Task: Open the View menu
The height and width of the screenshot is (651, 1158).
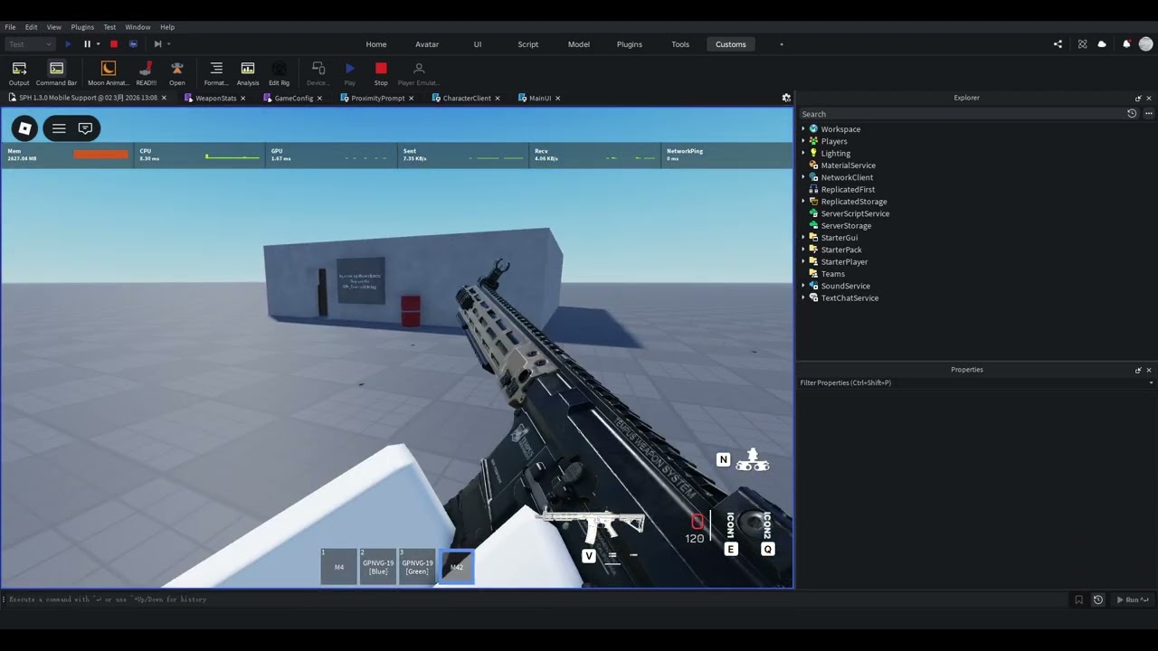Action: click(x=54, y=27)
